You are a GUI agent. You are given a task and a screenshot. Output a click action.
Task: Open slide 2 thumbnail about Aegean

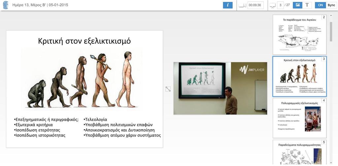299,35
